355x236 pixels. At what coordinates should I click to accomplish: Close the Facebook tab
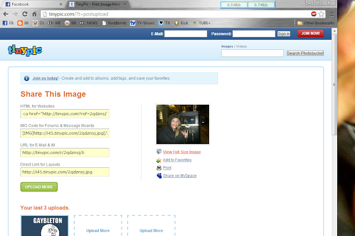(60, 4)
